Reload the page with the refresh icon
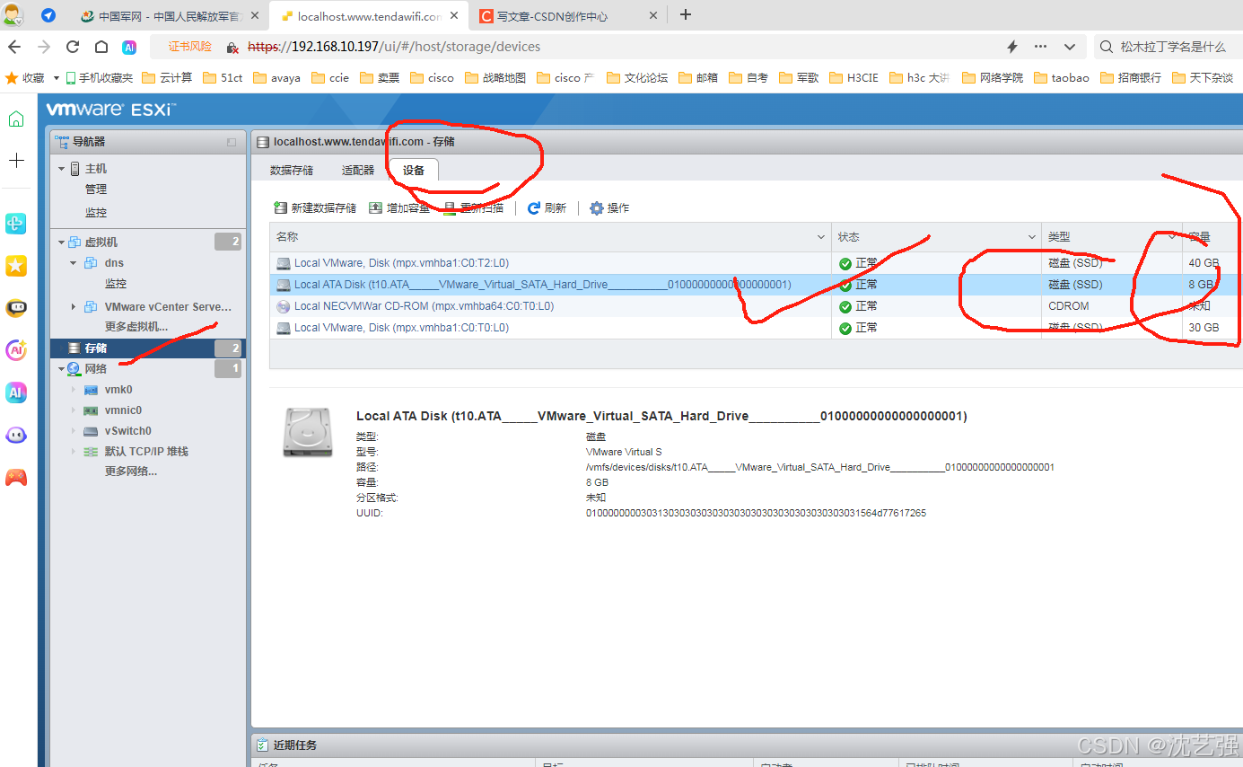 tap(73, 47)
